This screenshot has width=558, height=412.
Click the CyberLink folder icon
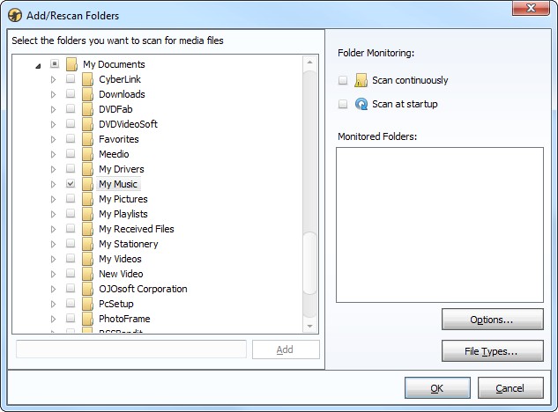tap(87, 79)
